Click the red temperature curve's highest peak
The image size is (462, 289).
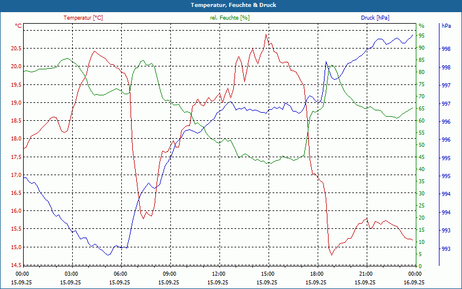(x=266, y=35)
